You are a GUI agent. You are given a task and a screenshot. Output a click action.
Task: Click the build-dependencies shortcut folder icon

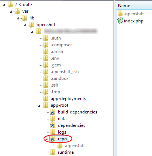pyautogui.click(x=53, y=112)
